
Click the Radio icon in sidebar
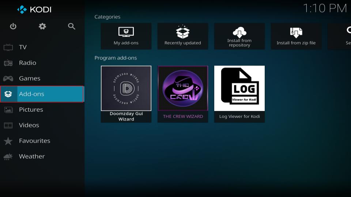[8, 63]
